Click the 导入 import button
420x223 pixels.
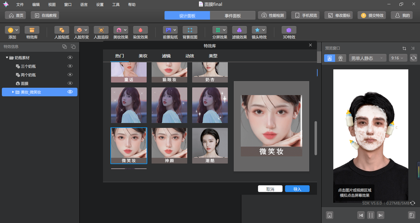297,189
